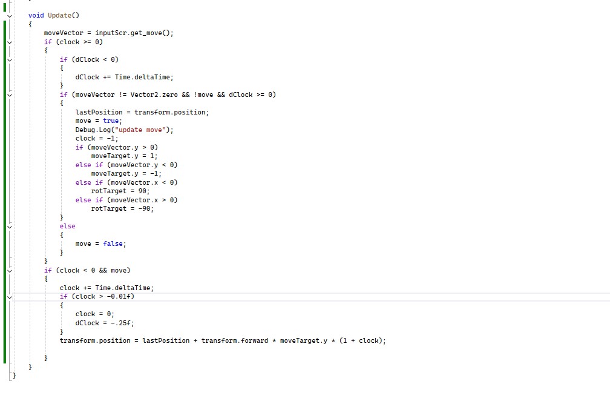
Task: Fold the 'if (moveVector != Vector2.zero' block
Action: point(10,95)
